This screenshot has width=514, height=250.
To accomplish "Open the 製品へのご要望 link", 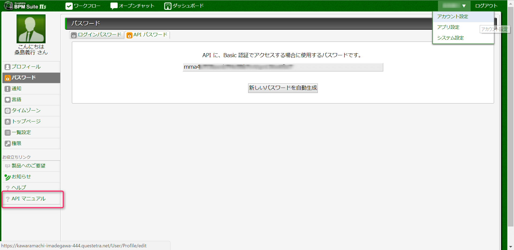I will click(31, 166).
